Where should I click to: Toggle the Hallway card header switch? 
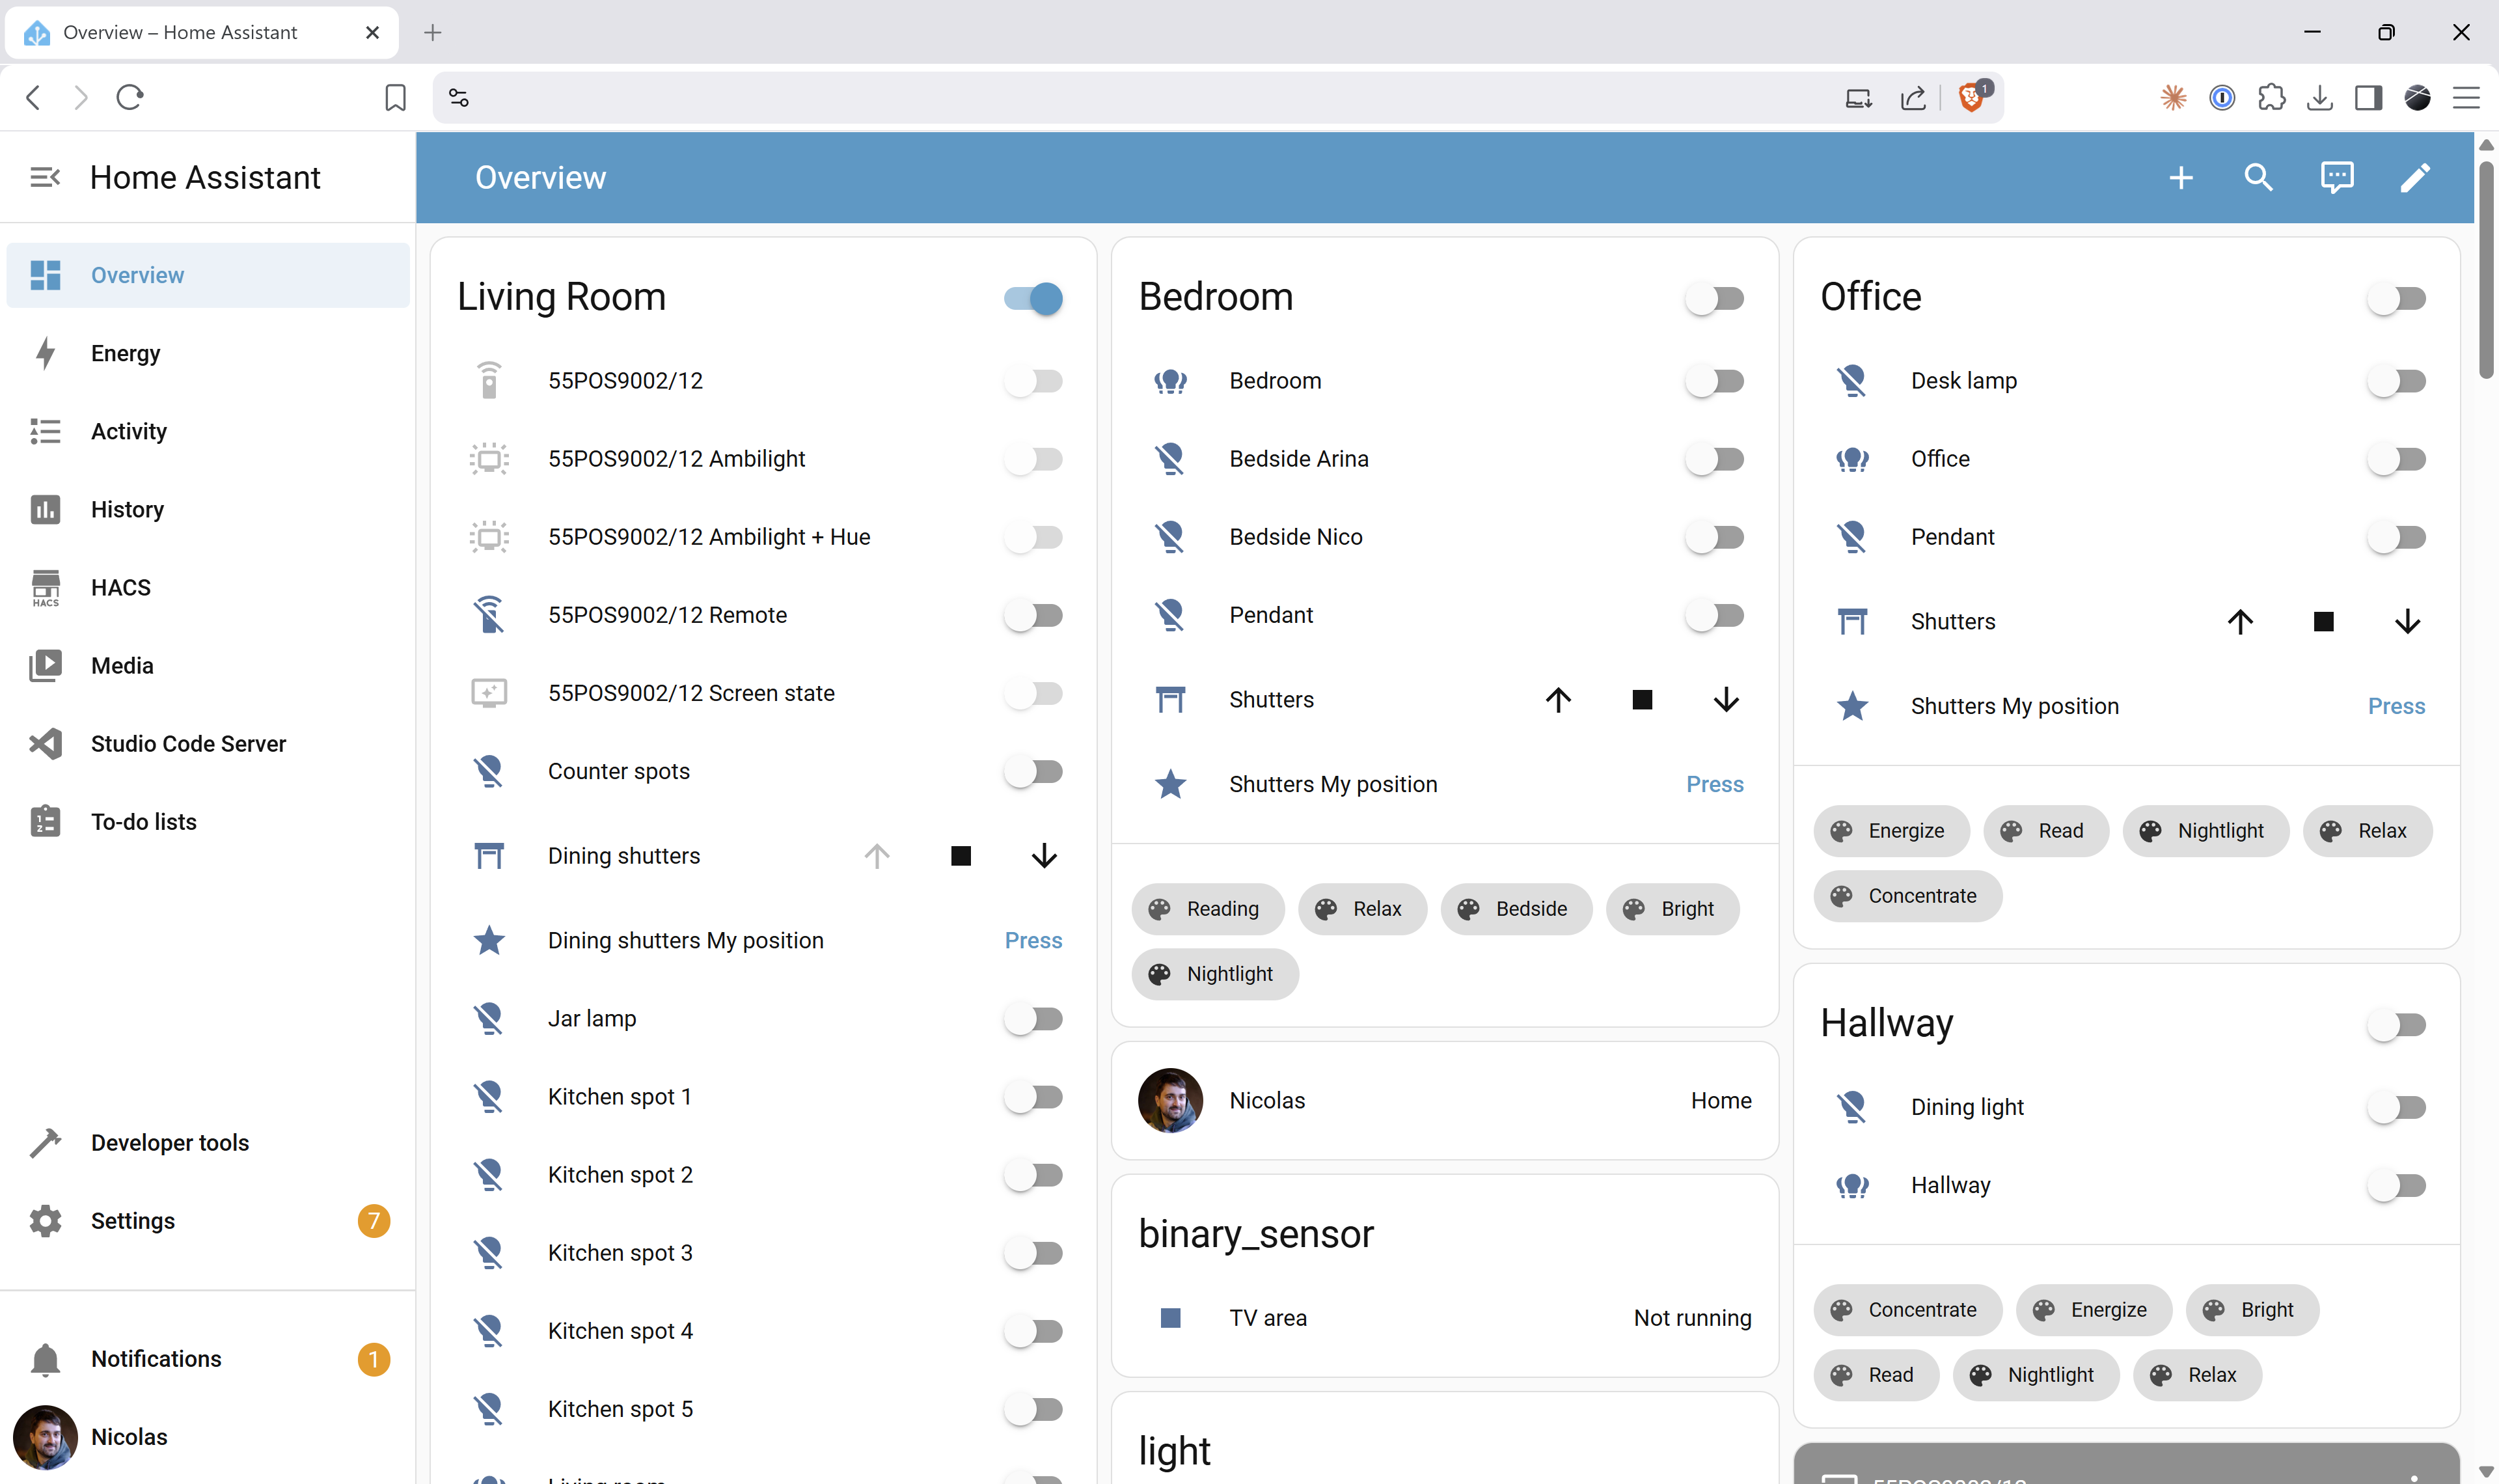point(2397,1025)
